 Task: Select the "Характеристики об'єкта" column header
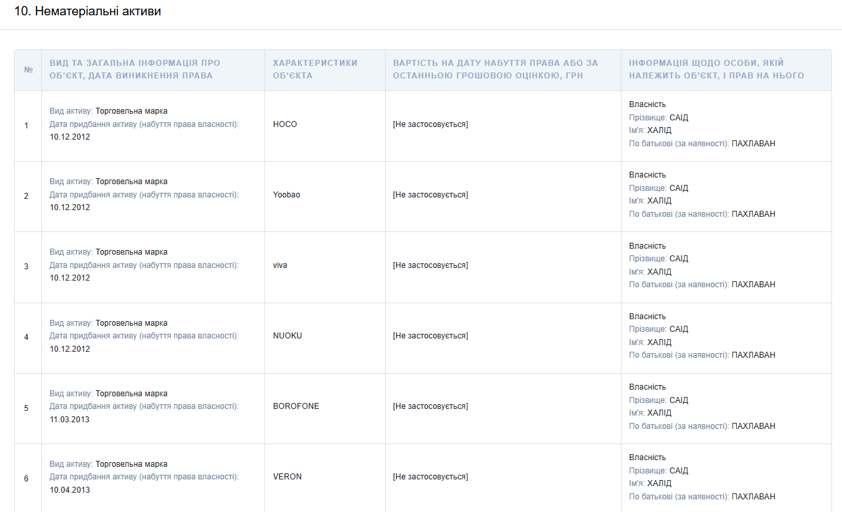[314, 69]
